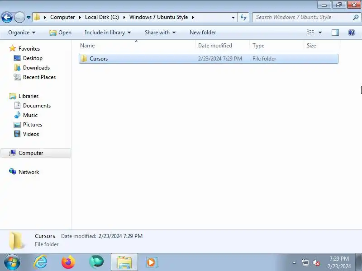Go back with the Back arrow button
362x271 pixels.
point(7,17)
